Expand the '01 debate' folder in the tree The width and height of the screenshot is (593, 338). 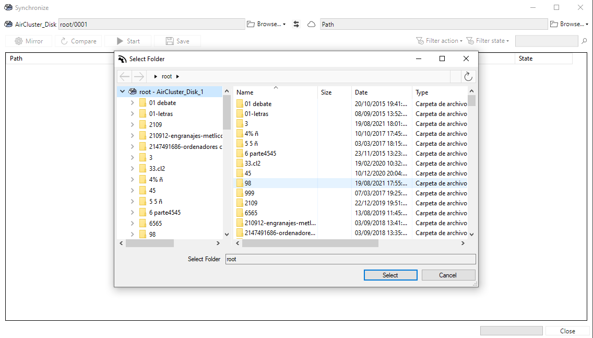point(132,102)
